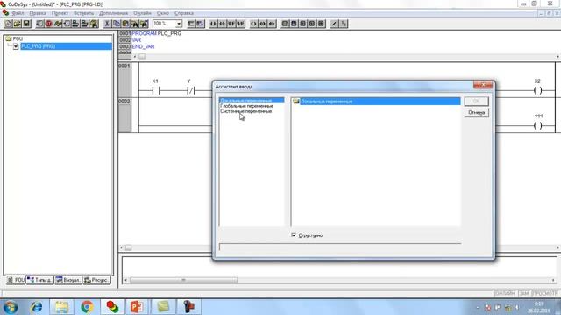Click the message pane horizontal scrollbar thumb
Screen dimensions: 561x315
pyautogui.click(x=183, y=280)
